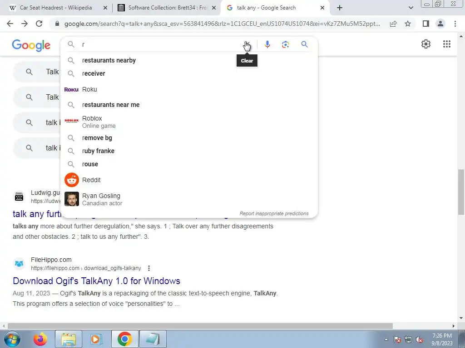Open Chrome three-dot menu
The width and height of the screenshot is (465, 348).
coord(455,24)
